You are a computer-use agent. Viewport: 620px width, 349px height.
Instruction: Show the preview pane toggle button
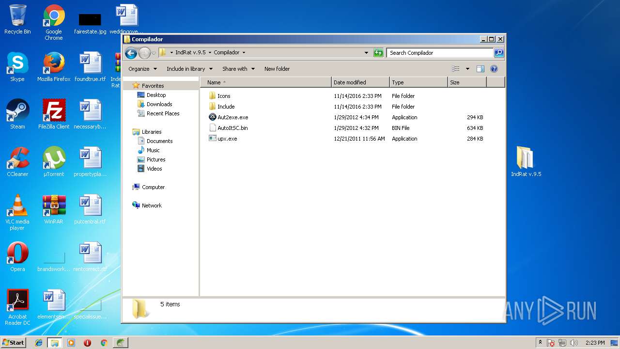click(480, 69)
